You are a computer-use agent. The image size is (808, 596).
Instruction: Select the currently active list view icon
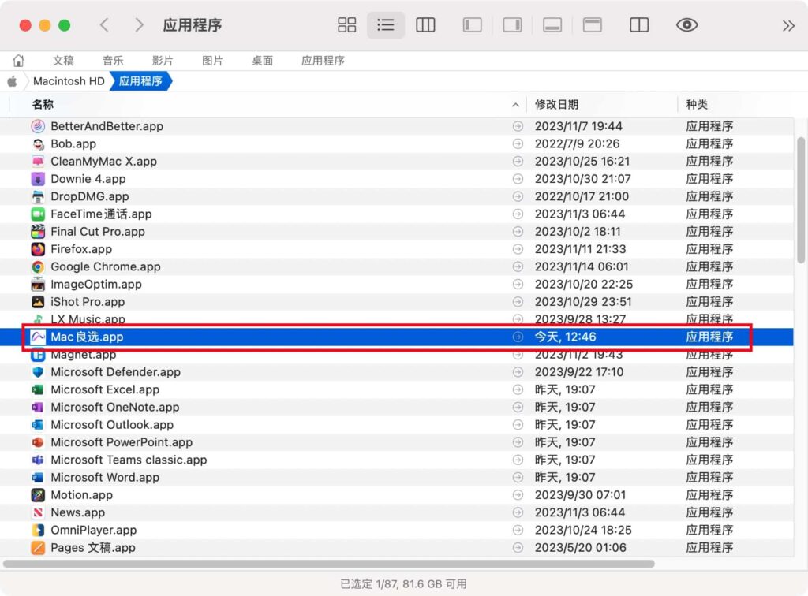[x=386, y=24]
